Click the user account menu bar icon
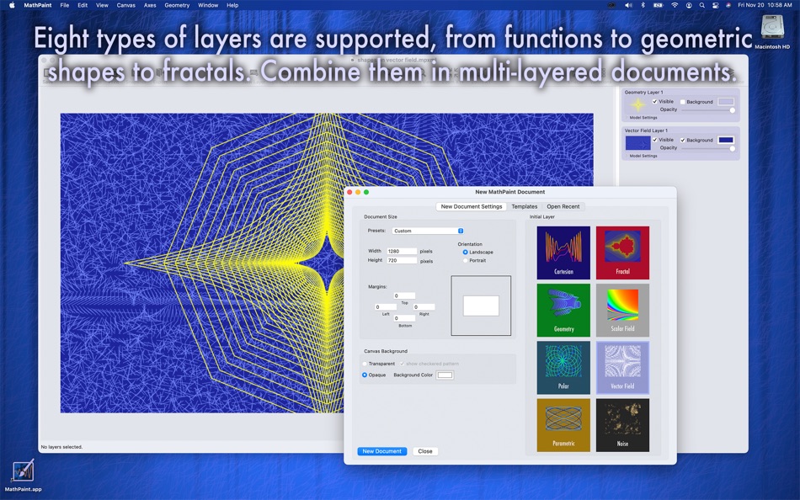800x500 pixels. click(689, 5)
